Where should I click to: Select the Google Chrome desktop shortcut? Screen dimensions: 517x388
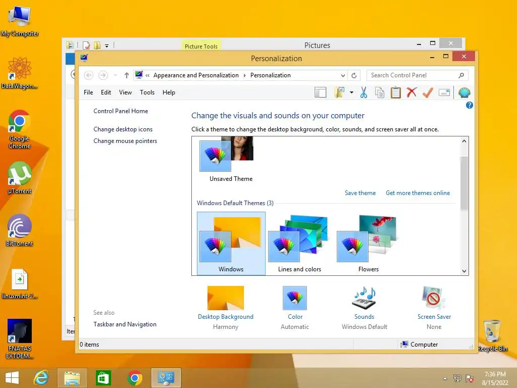[x=20, y=129]
